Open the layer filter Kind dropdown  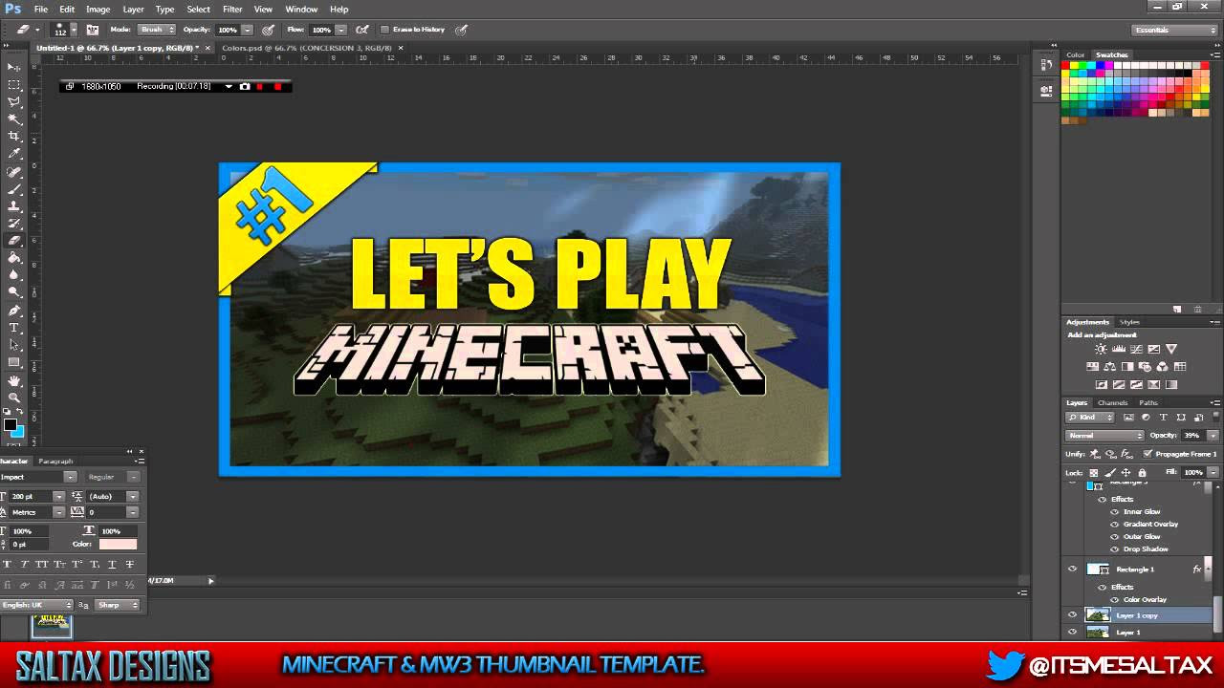tap(1090, 418)
